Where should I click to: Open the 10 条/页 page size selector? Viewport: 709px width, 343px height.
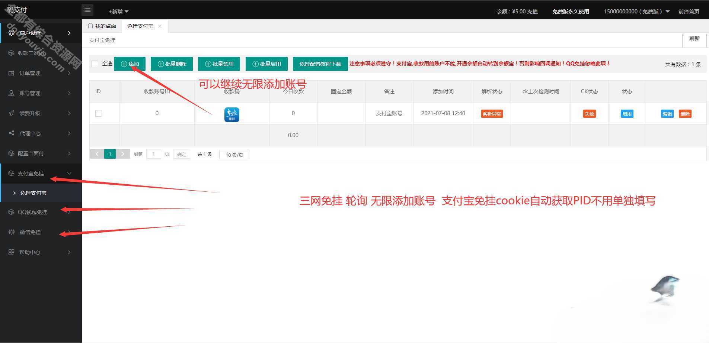[234, 155]
